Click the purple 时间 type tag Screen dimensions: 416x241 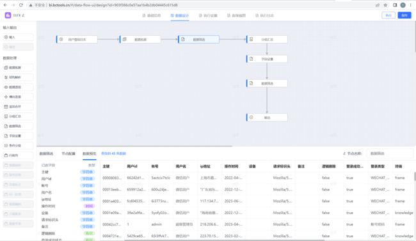89,206
